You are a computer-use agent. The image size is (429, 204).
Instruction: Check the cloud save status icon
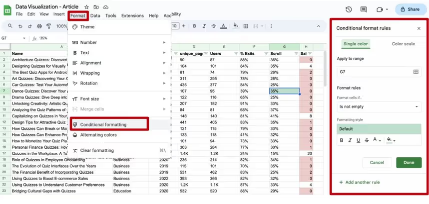105,7
